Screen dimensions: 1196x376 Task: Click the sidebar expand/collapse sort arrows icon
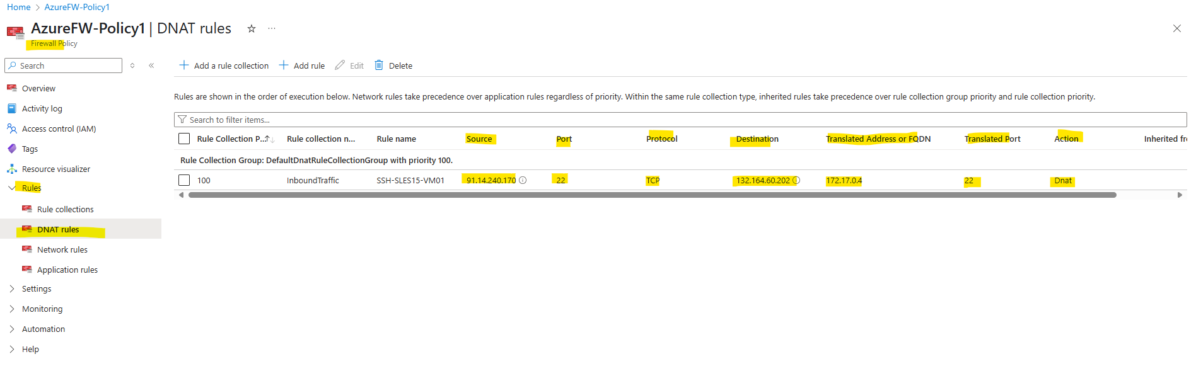pos(132,66)
